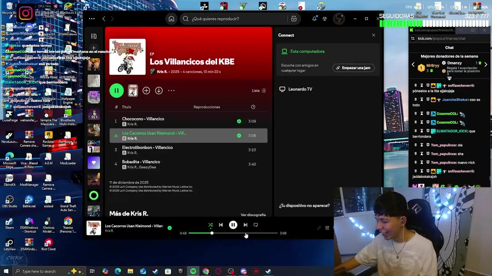Open the liked songs heart playlist in sidebar

[93, 163]
